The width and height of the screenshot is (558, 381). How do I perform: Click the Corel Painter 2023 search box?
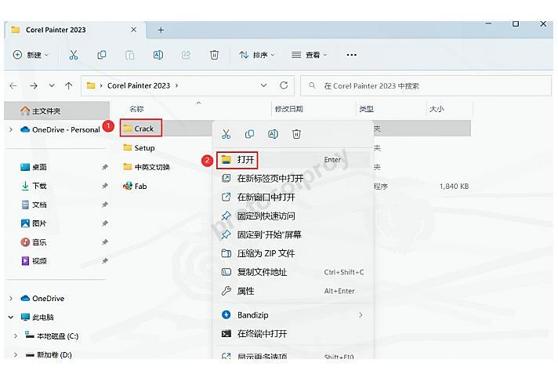[426, 85]
